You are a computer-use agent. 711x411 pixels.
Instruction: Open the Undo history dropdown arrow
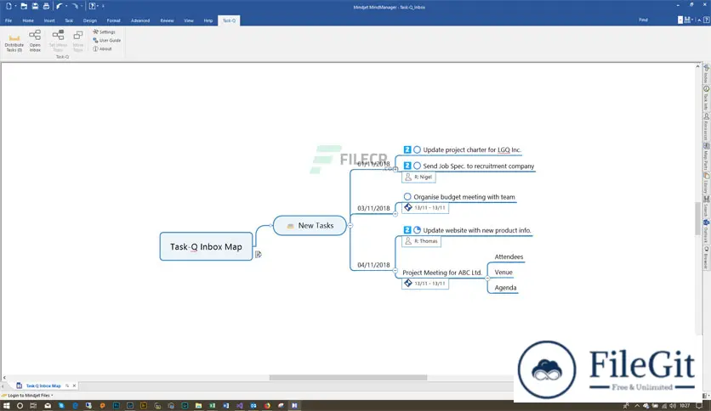point(66,6)
